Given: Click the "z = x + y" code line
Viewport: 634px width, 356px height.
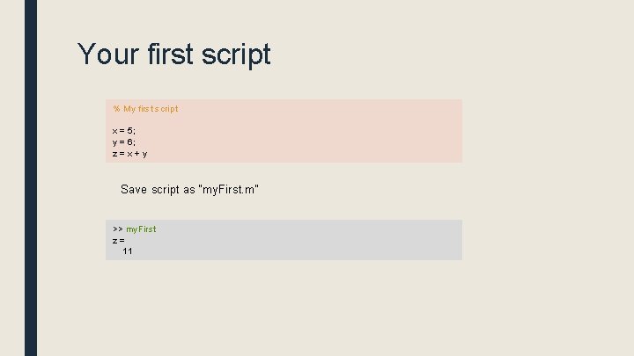Looking at the screenshot, I should [129, 153].
